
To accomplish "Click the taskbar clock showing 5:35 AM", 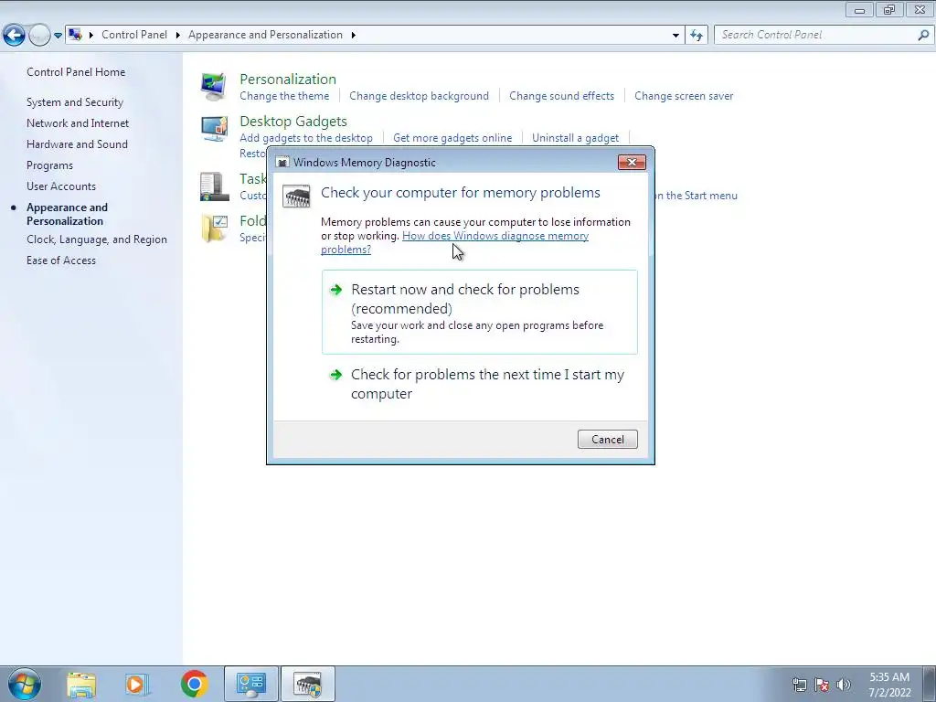I will 889,684.
